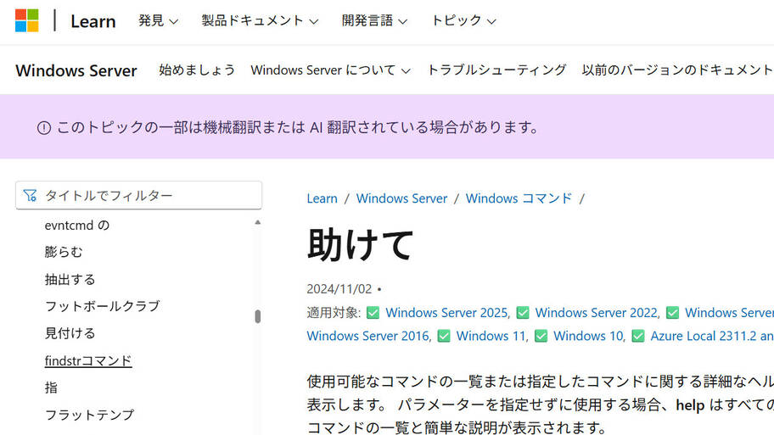Expand Windows Server について dropdown

pos(330,70)
